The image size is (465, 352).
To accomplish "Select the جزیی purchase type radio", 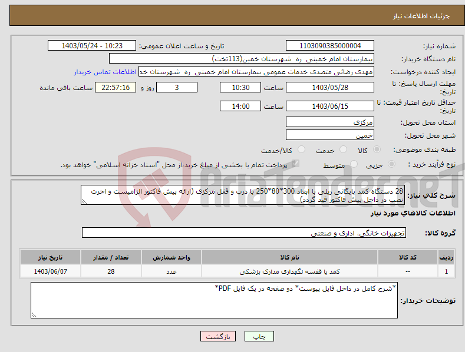I will (391, 164).
